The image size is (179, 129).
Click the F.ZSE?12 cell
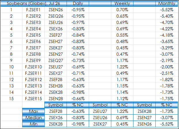(x=33, y=80)
